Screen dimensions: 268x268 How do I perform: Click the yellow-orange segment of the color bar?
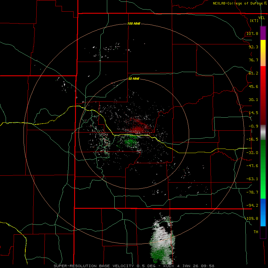click(x=263, y=53)
